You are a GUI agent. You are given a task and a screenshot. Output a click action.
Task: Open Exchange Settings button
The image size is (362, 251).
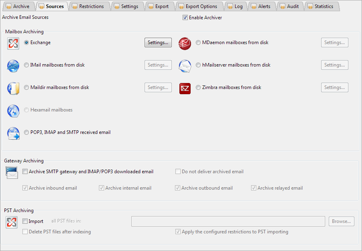point(158,43)
